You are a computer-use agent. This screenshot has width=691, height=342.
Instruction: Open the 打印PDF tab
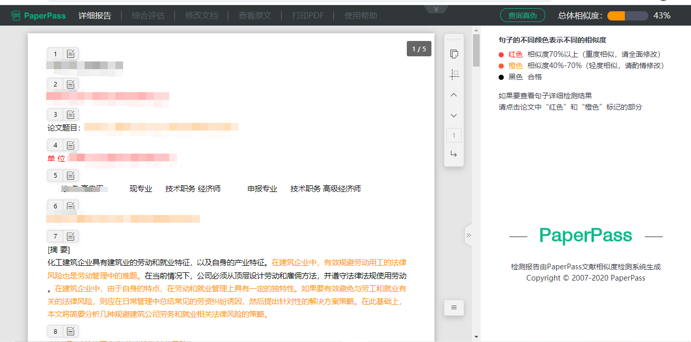coord(308,15)
